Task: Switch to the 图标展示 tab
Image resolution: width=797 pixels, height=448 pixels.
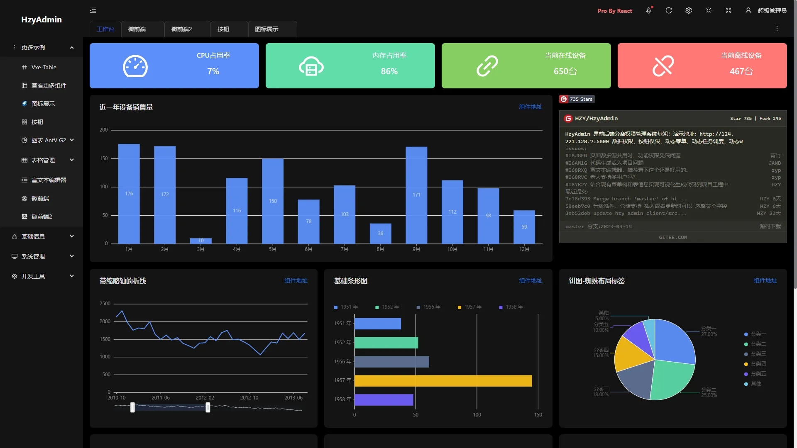Action: click(x=266, y=29)
